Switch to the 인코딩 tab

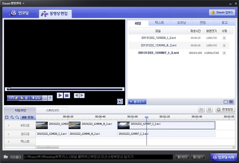pos(19,13)
